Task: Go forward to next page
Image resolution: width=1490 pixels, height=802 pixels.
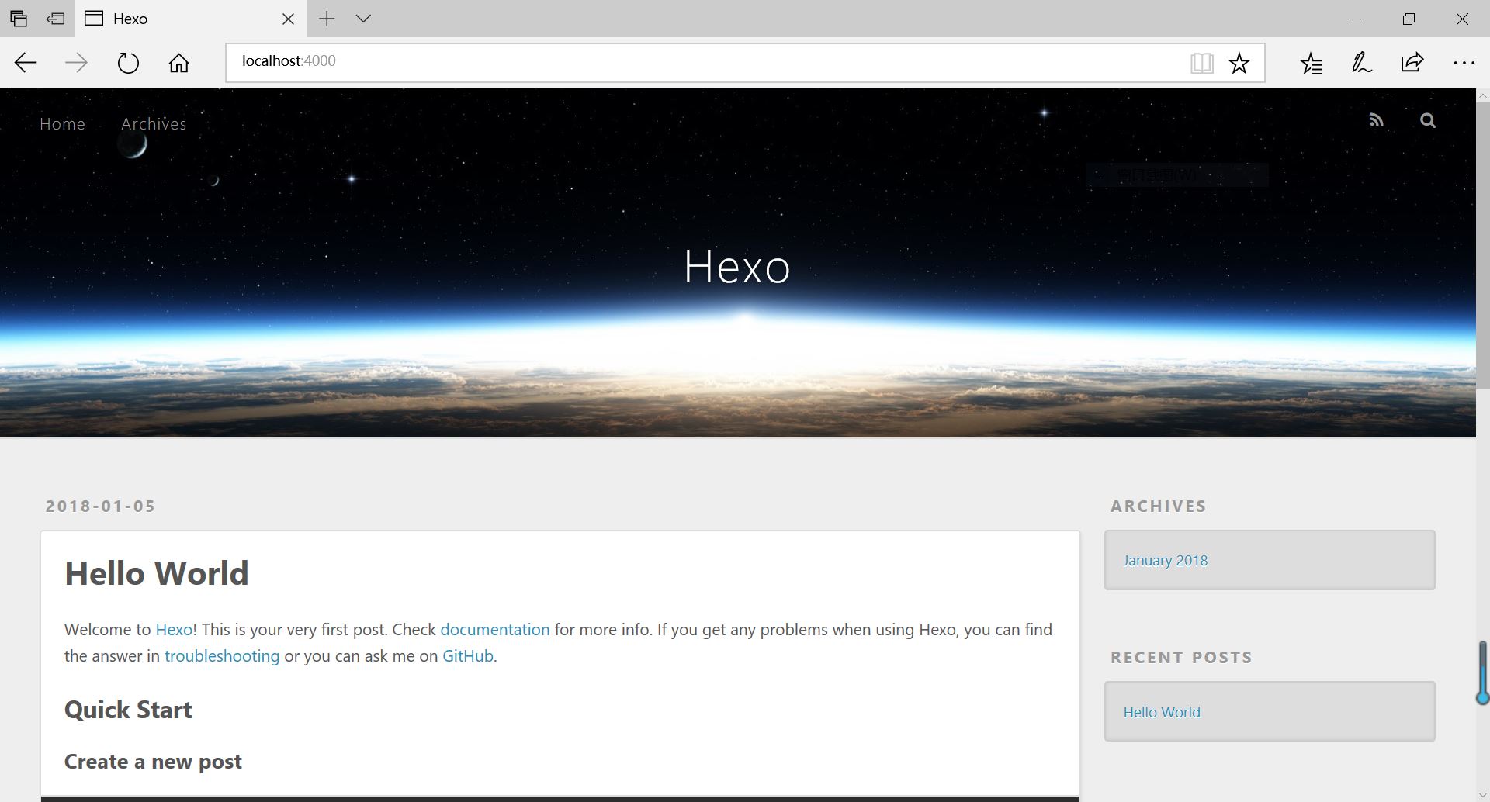Action: pos(76,63)
